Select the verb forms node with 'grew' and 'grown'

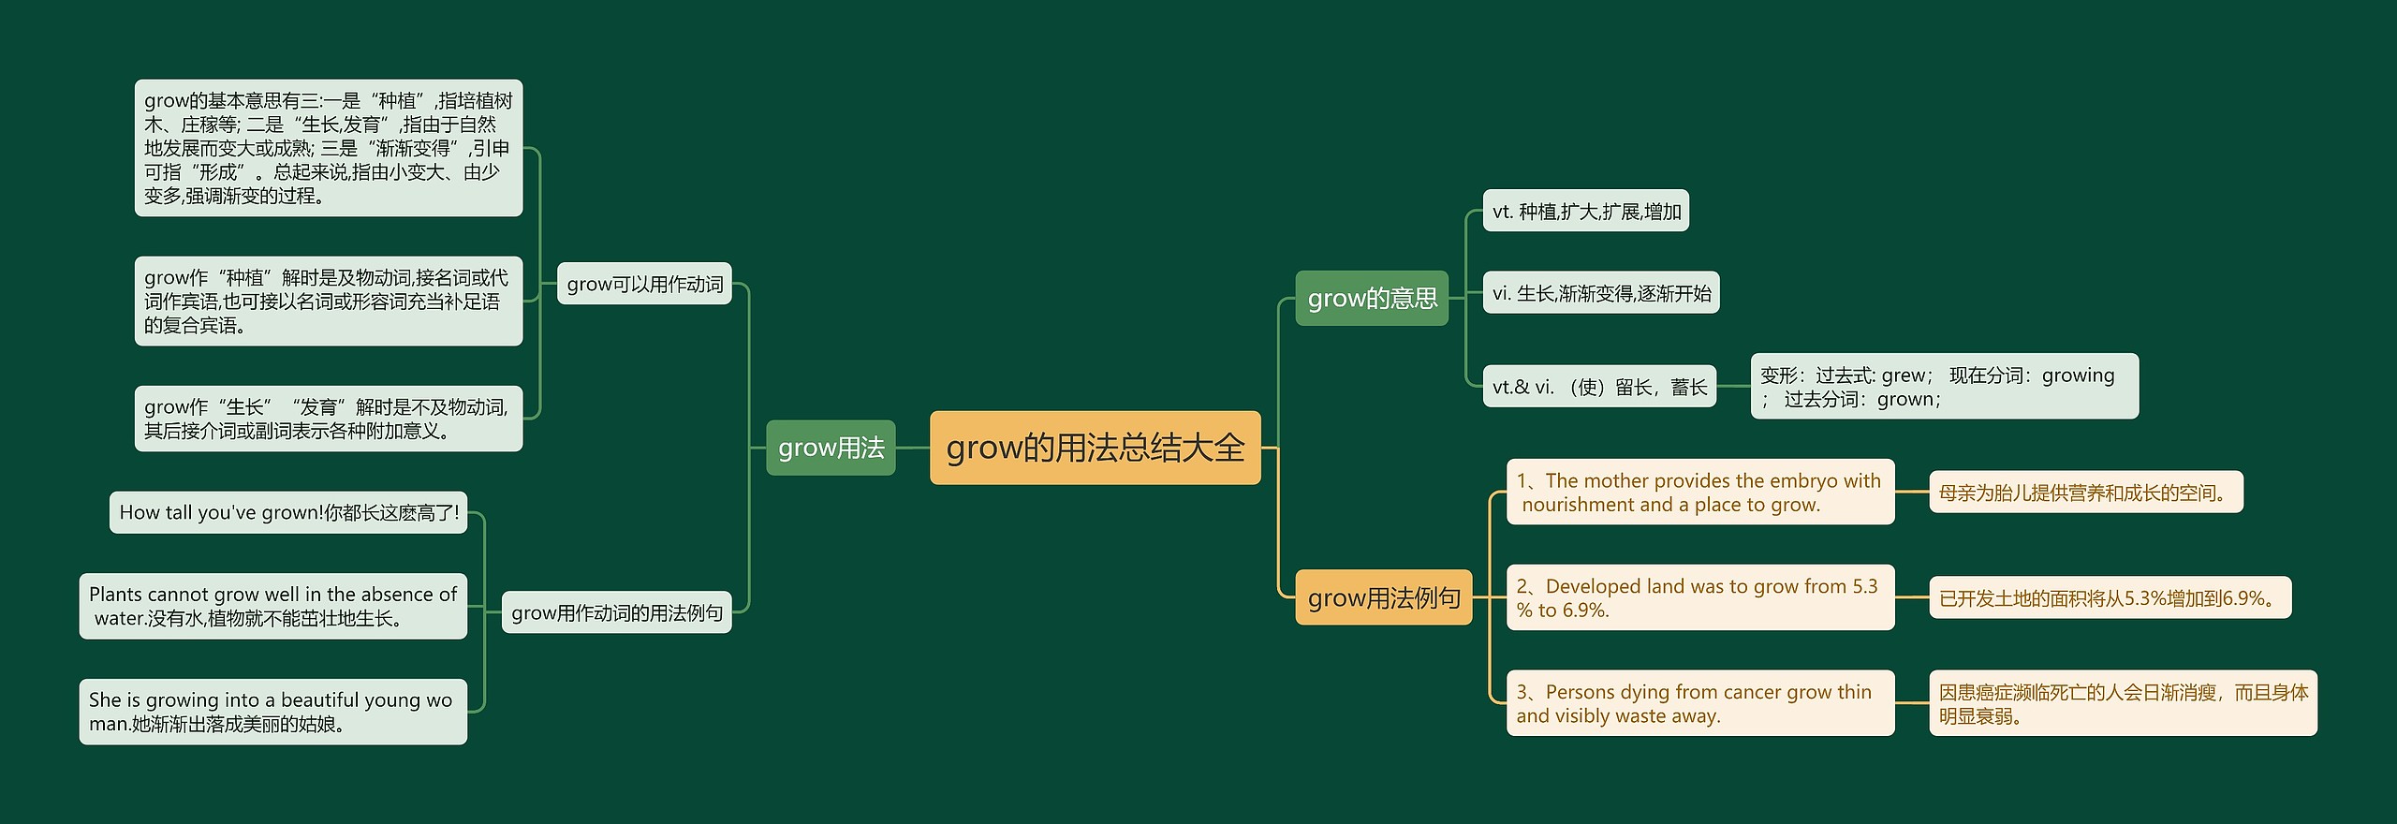click(x=1944, y=387)
